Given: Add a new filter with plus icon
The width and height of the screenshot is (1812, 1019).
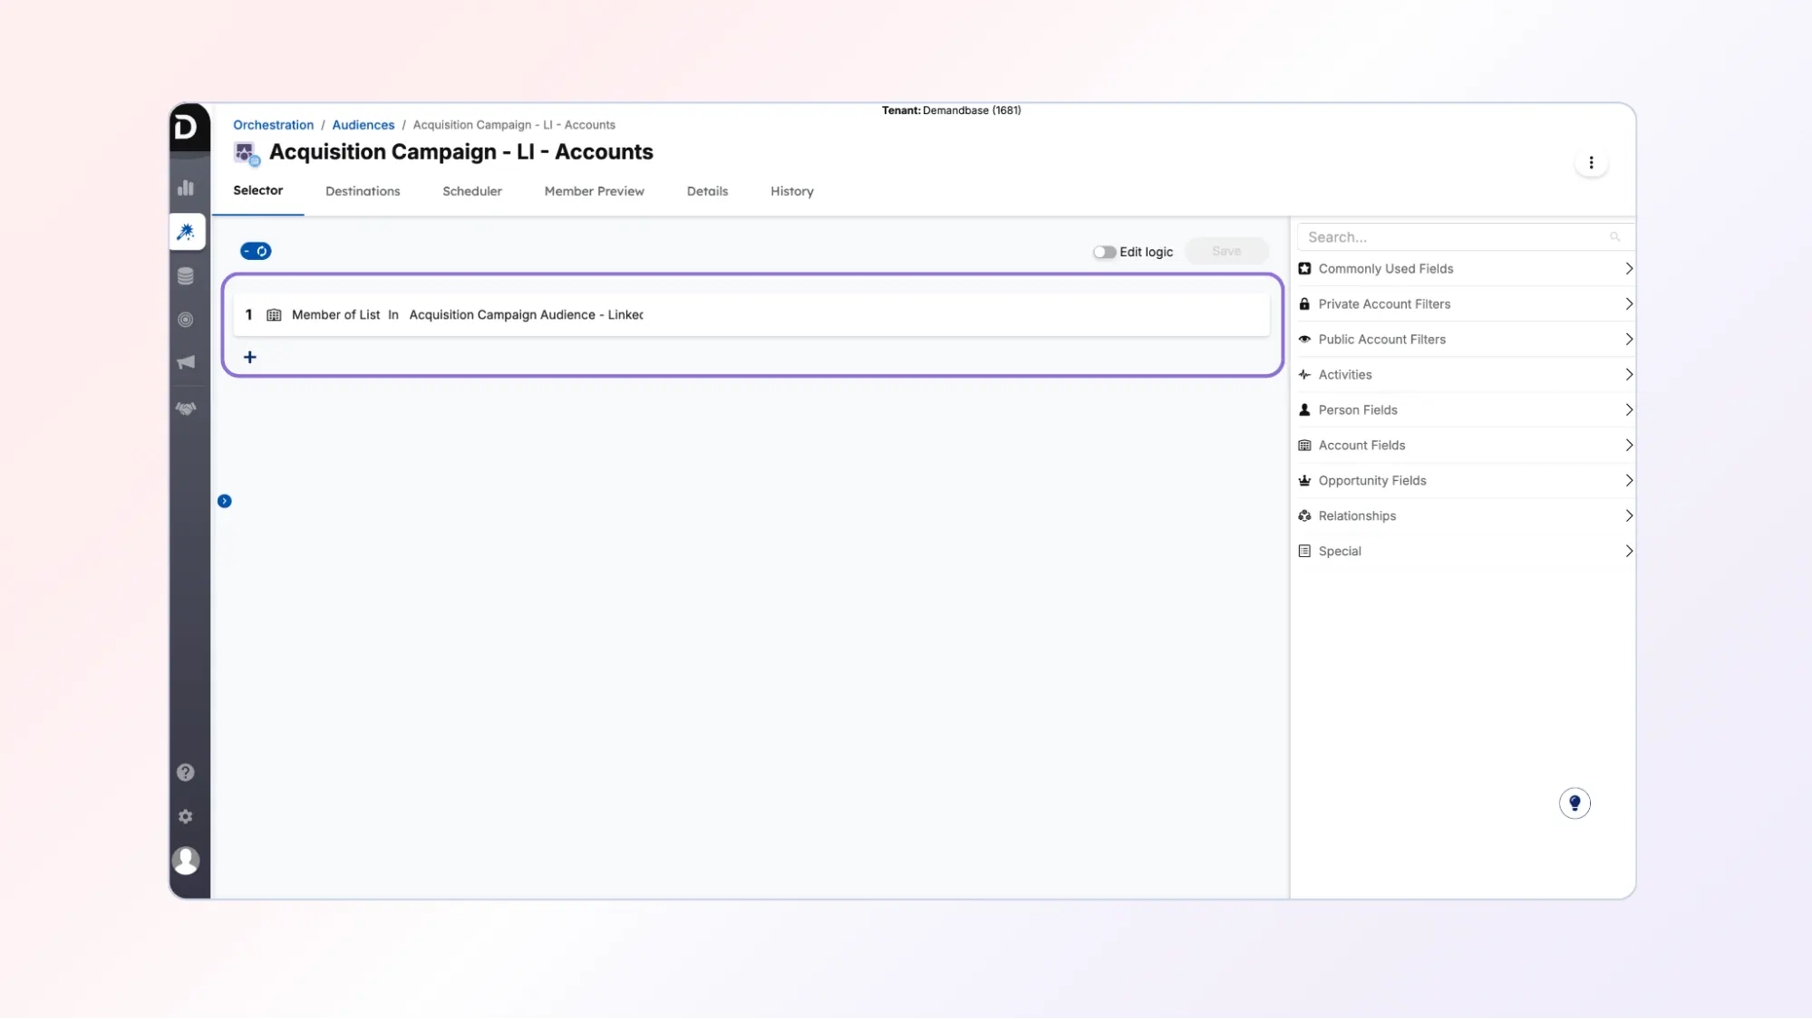Looking at the screenshot, I should pyautogui.click(x=250, y=358).
